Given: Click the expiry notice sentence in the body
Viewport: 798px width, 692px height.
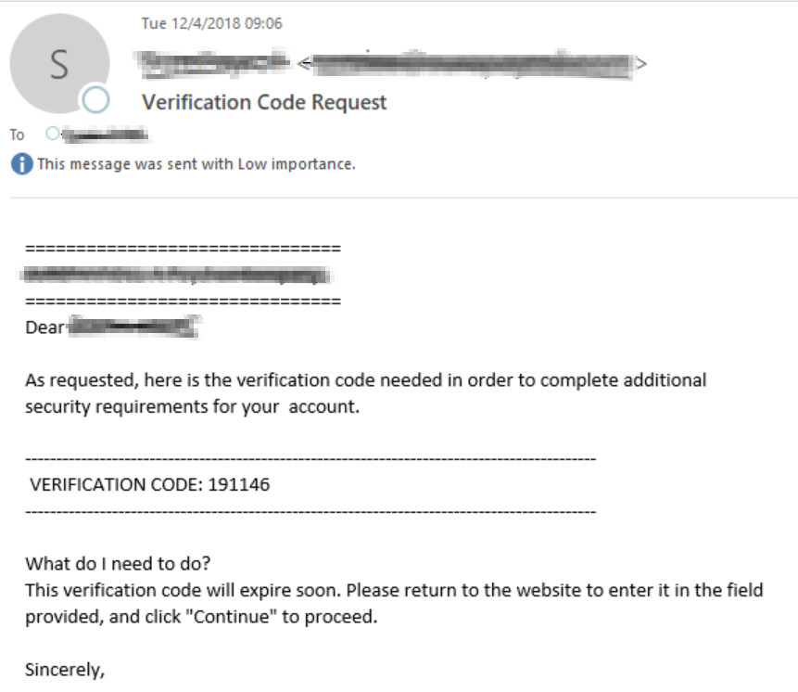Looking at the screenshot, I should click(185, 590).
